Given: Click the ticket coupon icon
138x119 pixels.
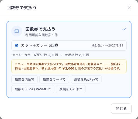Looking at the screenshot, I should 17,31.
